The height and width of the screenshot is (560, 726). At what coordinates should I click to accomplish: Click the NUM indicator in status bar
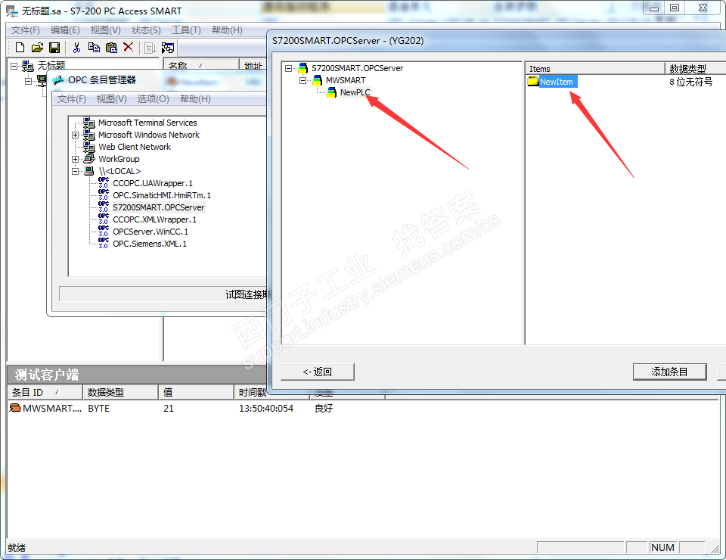tap(662, 547)
